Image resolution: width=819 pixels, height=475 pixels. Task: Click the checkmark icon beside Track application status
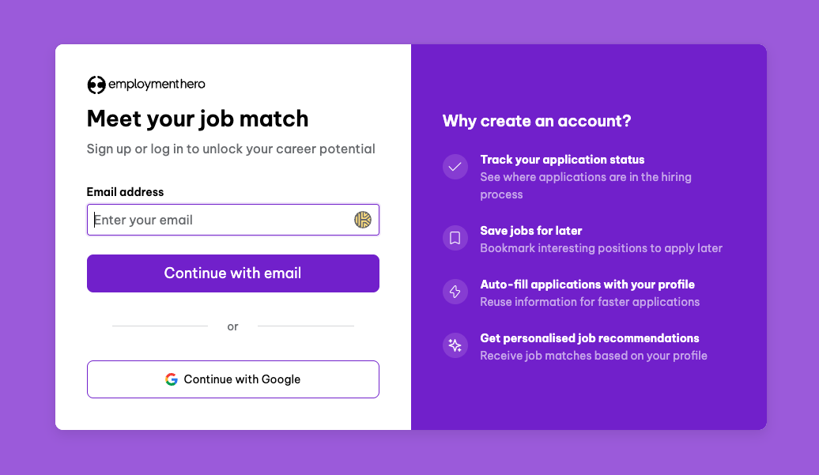(455, 167)
